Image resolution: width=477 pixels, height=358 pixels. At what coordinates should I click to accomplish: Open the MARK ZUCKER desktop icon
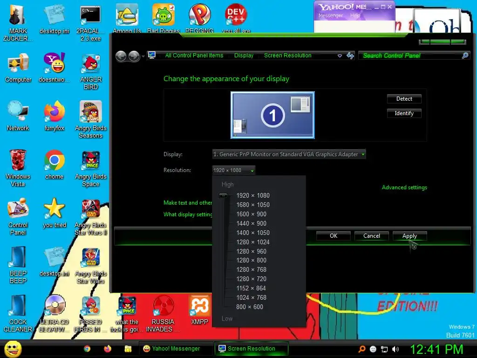[x=18, y=23]
